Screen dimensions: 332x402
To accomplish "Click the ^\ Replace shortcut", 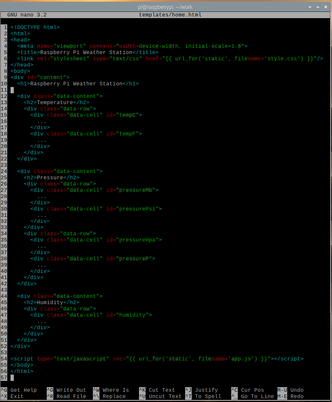I will (x=109, y=396).
